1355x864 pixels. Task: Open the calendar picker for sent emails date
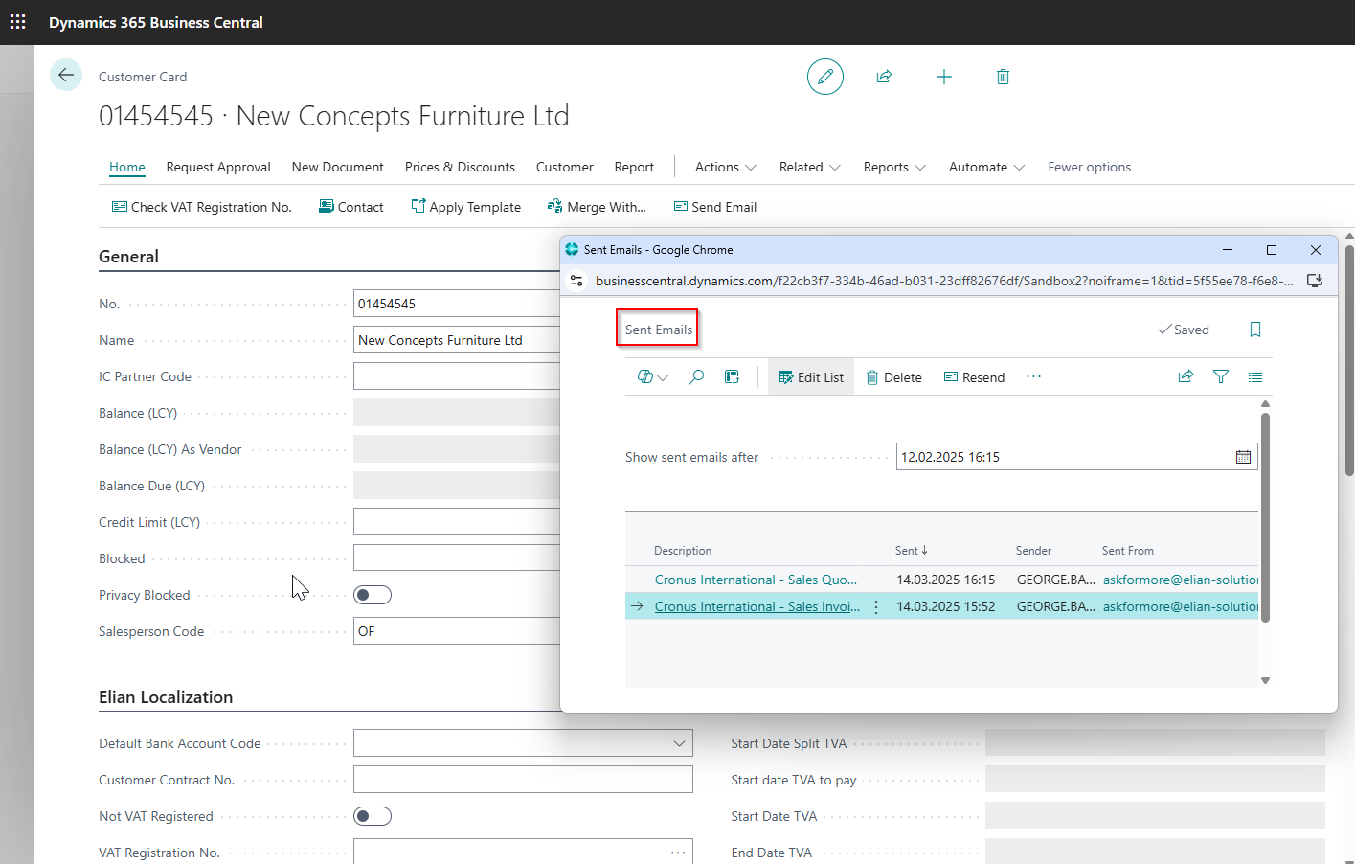tap(1243, 457)
